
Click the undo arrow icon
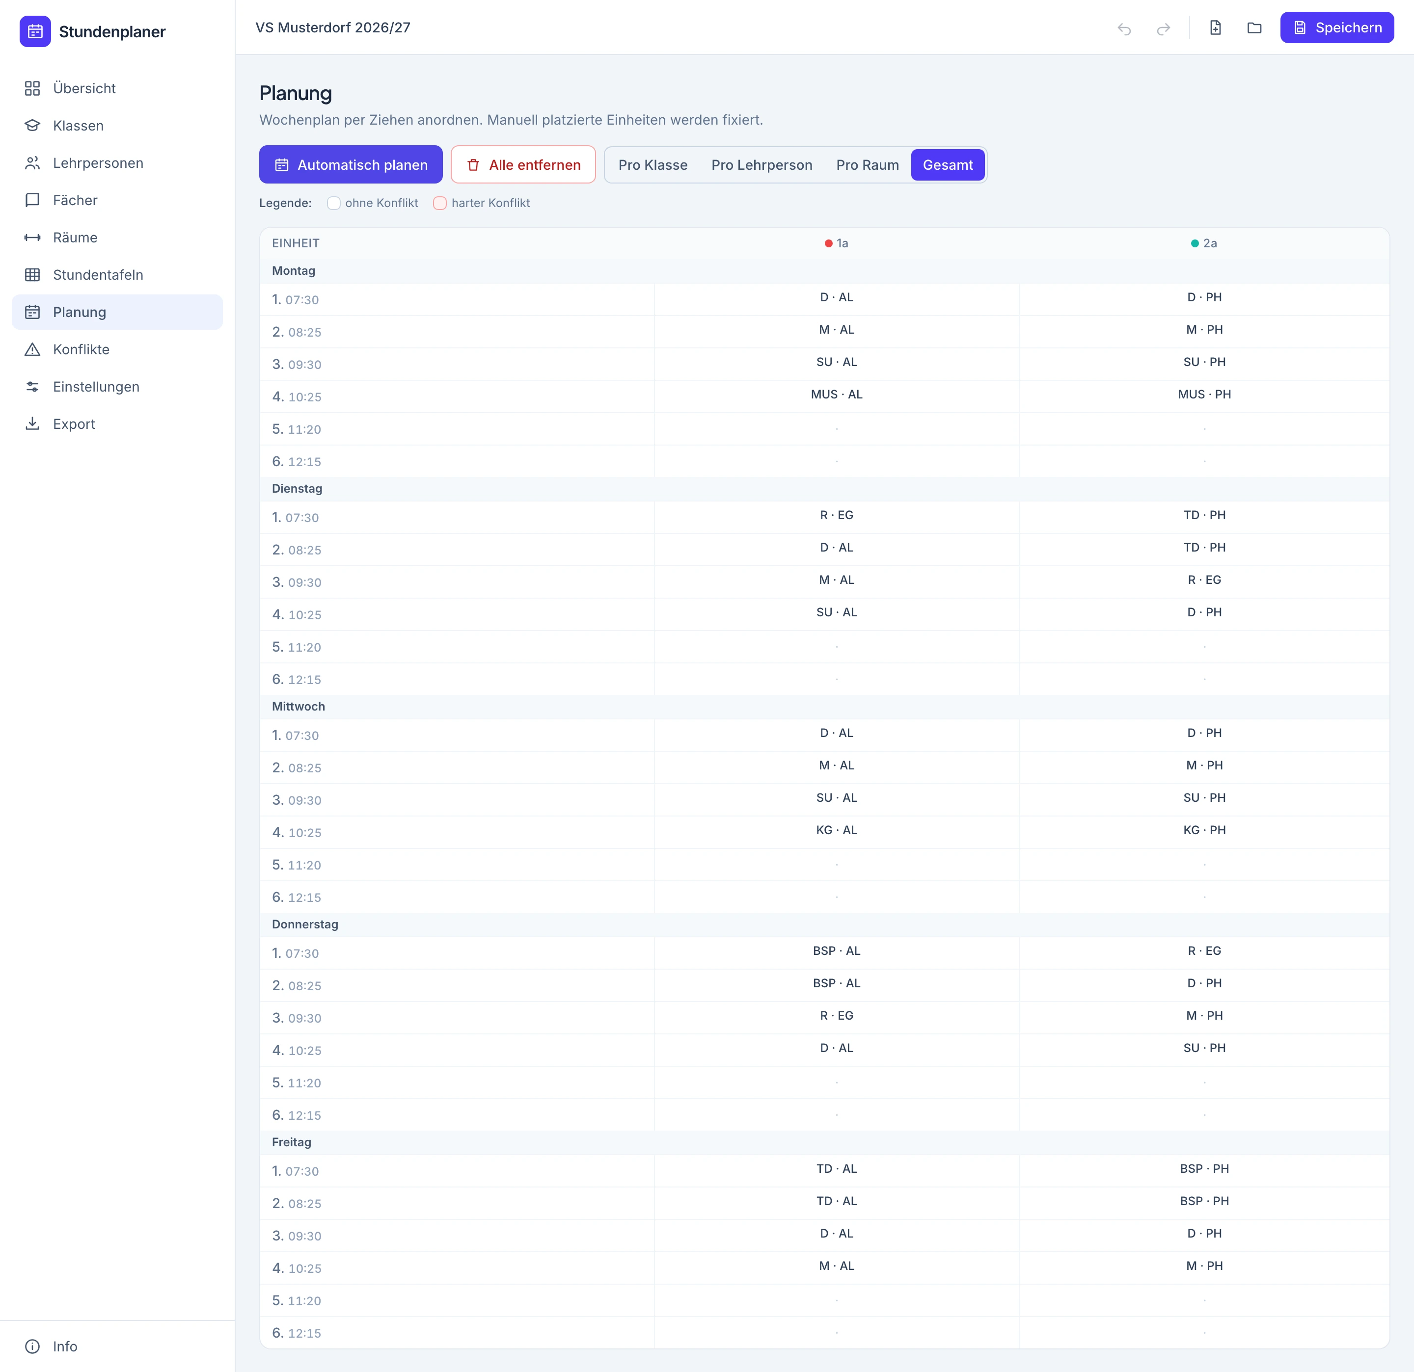tap(1124, 28)
